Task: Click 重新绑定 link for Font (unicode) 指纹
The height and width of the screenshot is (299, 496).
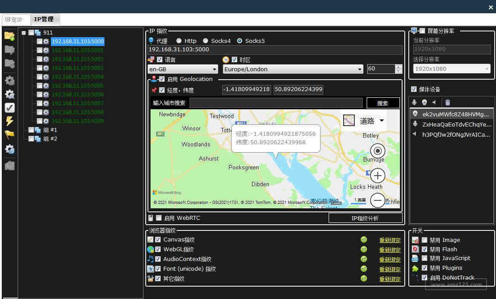Action: coord(390,269)
